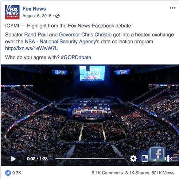179x179 pixels.
Task: Expand video to fullscreen
Action: point(156,159)
